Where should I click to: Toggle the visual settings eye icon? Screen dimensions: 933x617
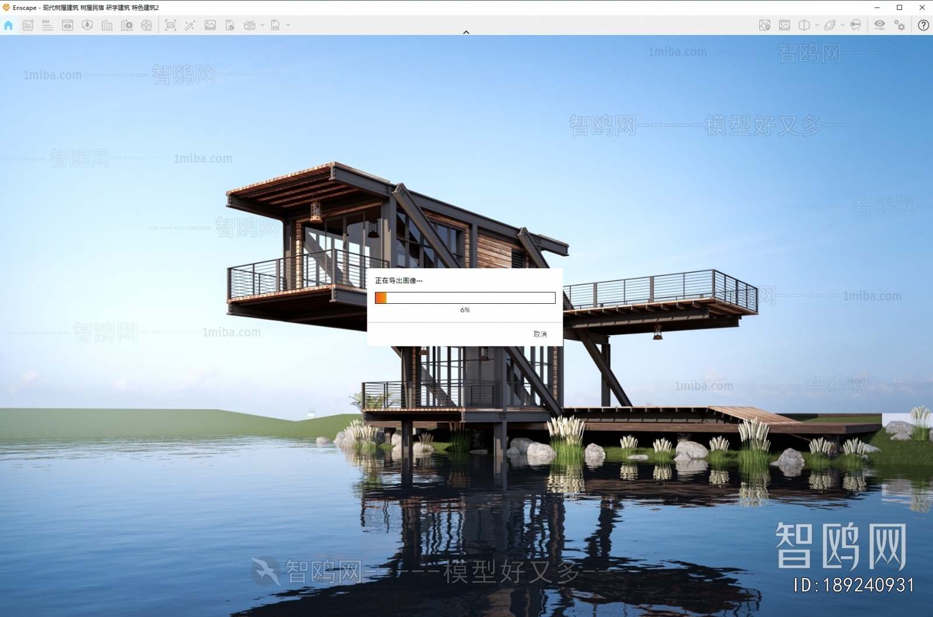879,25
